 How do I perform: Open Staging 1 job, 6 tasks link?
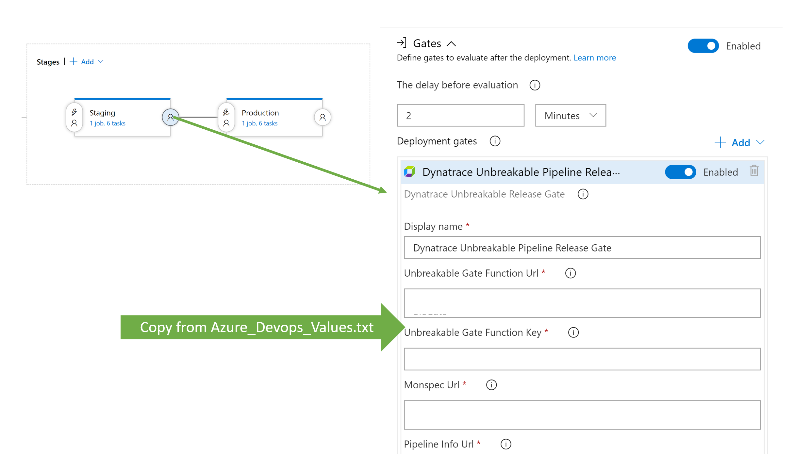pyautogui.click(x=108, y=123)
